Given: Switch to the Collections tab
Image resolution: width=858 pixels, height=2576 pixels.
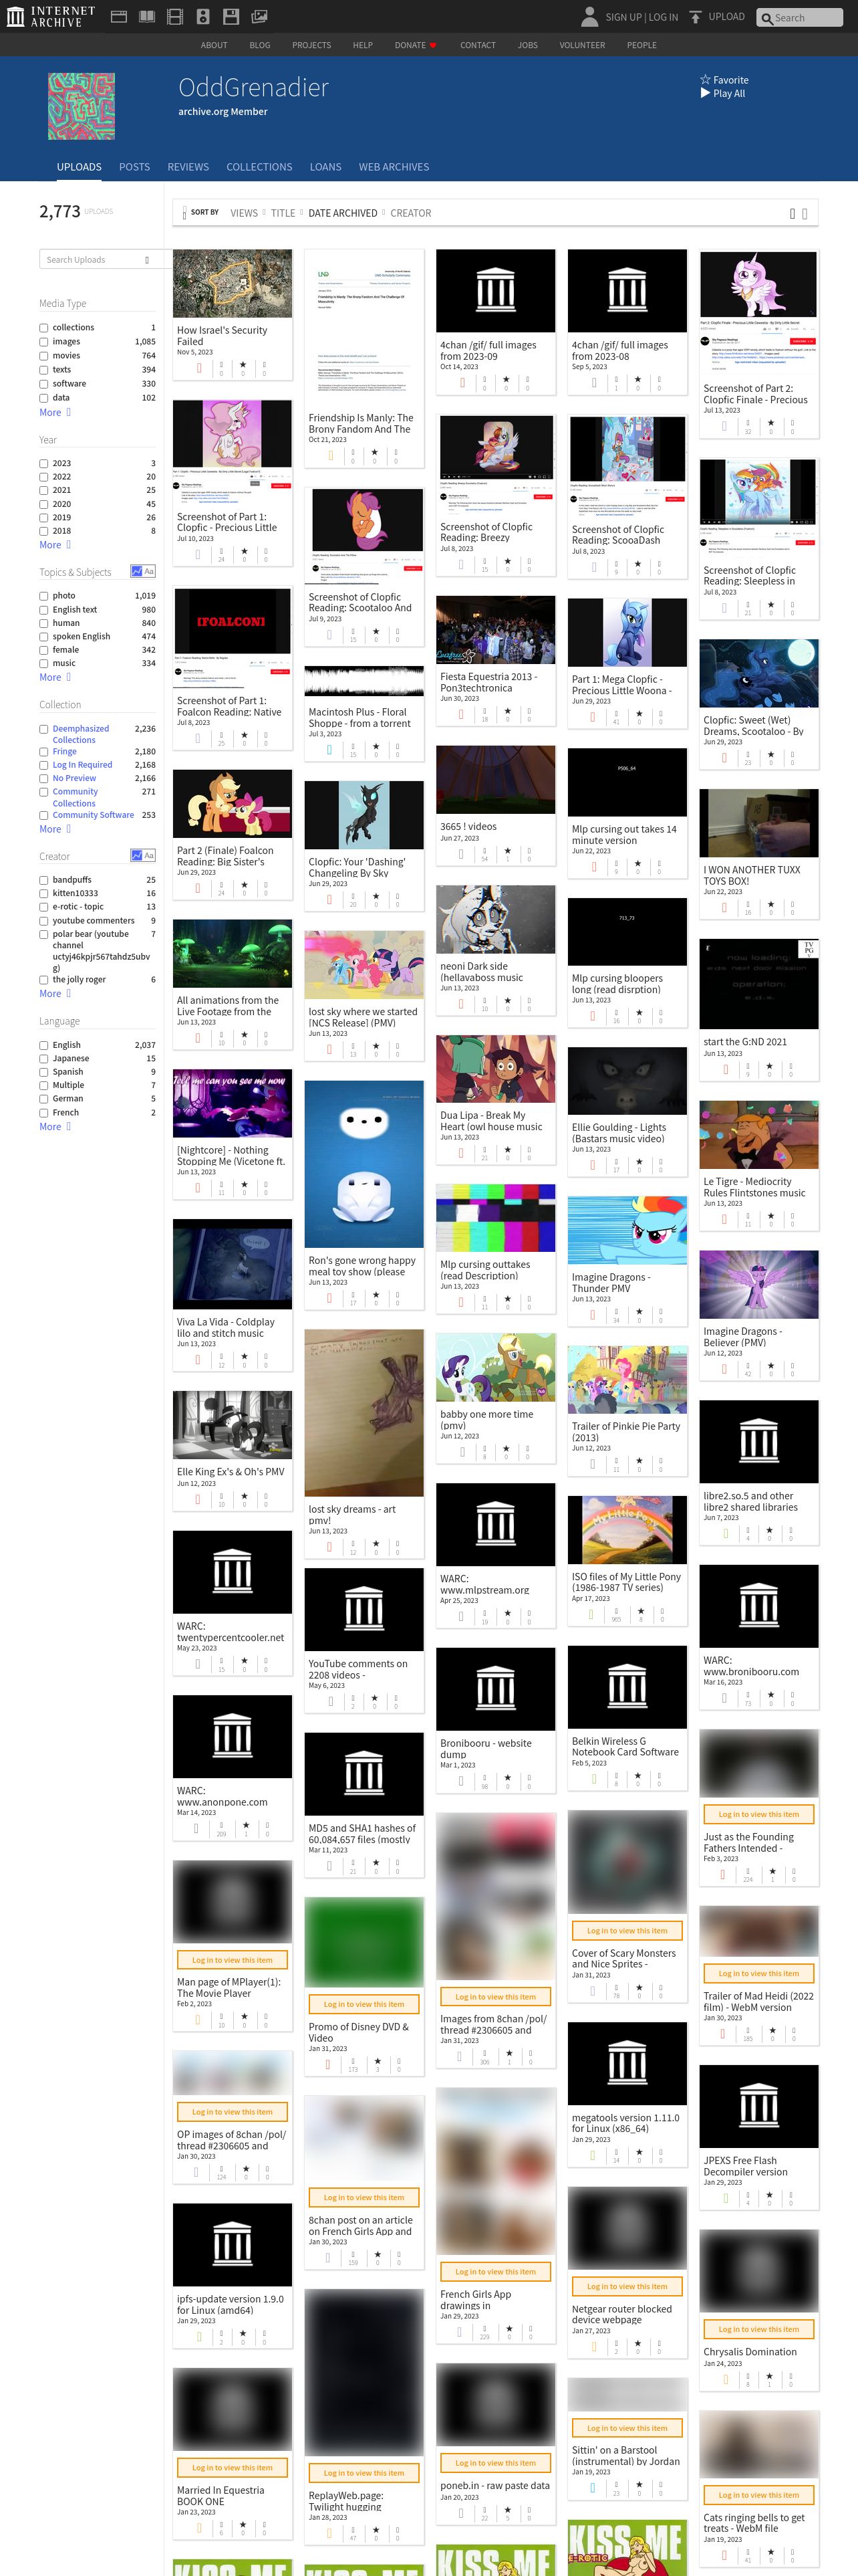Looking at the screenshot, I should point(260,167).
